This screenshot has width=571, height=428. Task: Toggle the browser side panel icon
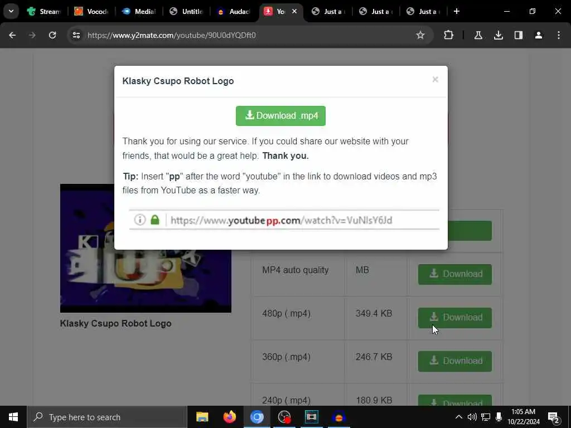point(519,35)
